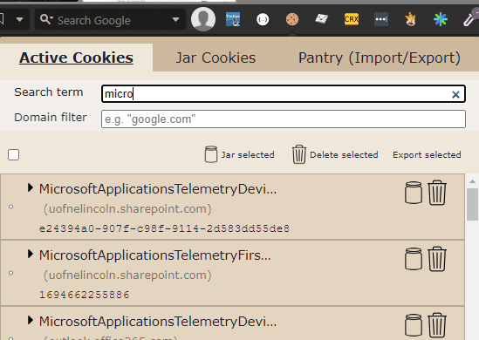This screenshot has height=340, width=479.
Task: Expand the sharepoint TelemetryDevi cookie details
Action: pos(30,187)
